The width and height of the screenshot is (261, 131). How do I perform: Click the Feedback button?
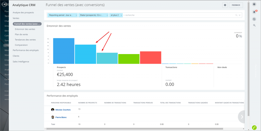click(236, 5)
